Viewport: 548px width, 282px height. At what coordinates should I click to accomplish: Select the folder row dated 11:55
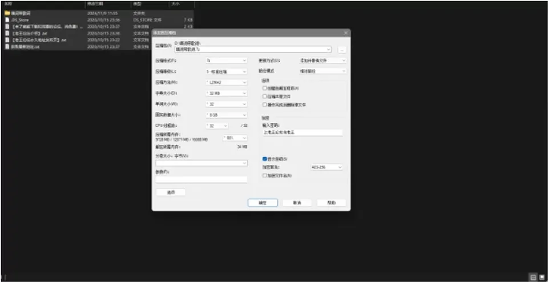(98, 13)
